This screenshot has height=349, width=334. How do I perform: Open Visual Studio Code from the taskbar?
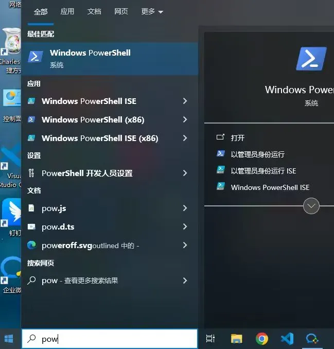287,339
